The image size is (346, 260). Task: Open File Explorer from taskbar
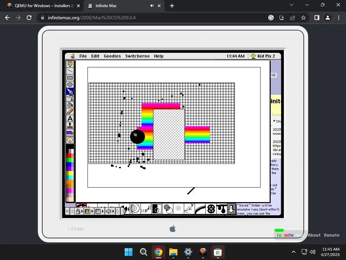tap(173, 252)
